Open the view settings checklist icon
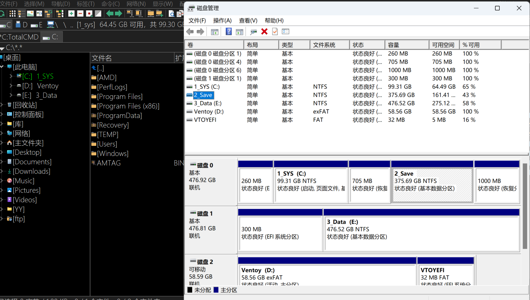The image size is (530, 300). (x=286, y=32)
